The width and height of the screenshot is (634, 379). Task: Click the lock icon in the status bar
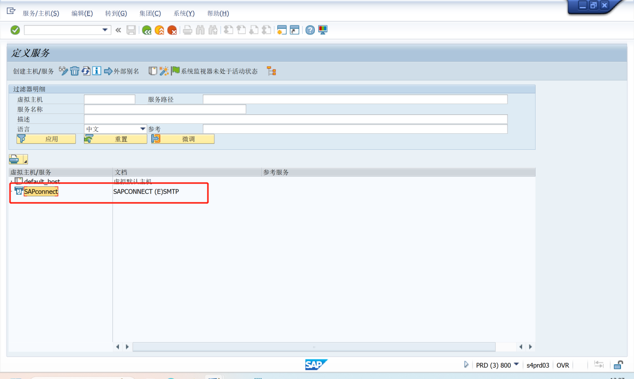point(619,365)
